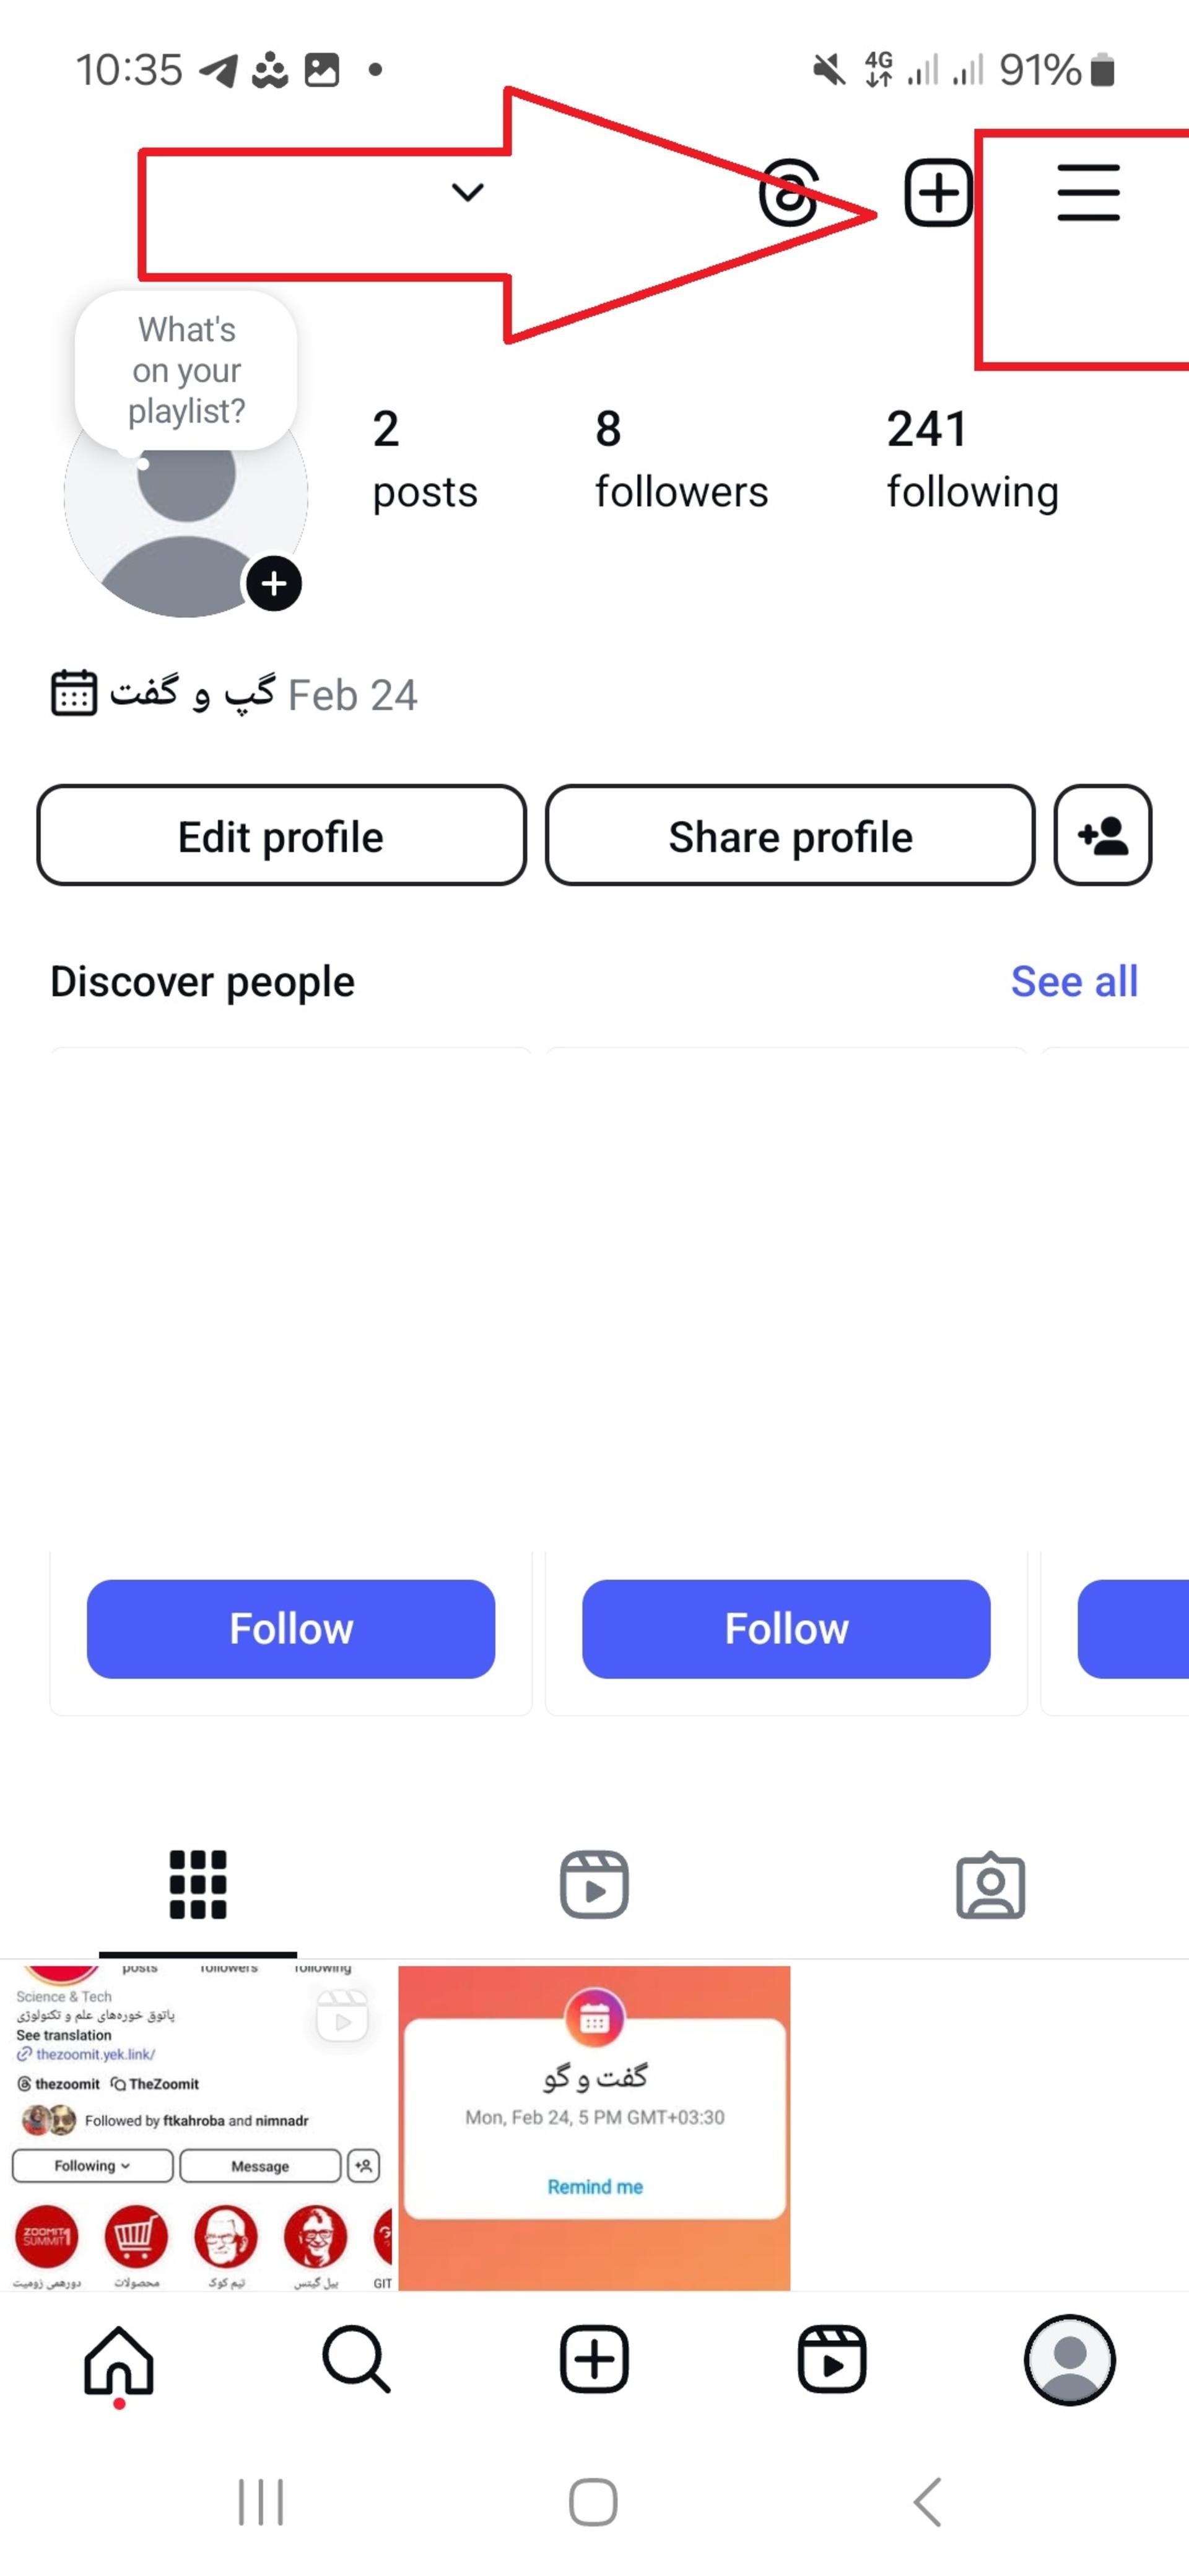The height and width of the screenshot is (2576, 1189).
Task: Switch to the posts grid tab
Action: (198, 1885)
